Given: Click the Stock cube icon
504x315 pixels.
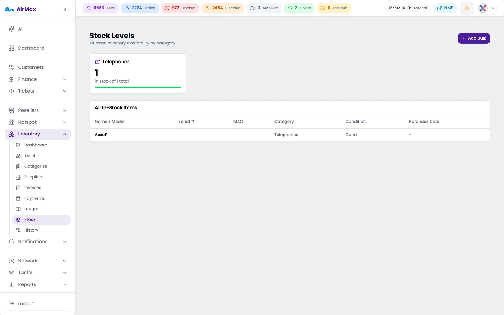Looking at the screenshot, I should (18, 220).
